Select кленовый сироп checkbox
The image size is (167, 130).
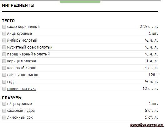click(x=4, y=68)
